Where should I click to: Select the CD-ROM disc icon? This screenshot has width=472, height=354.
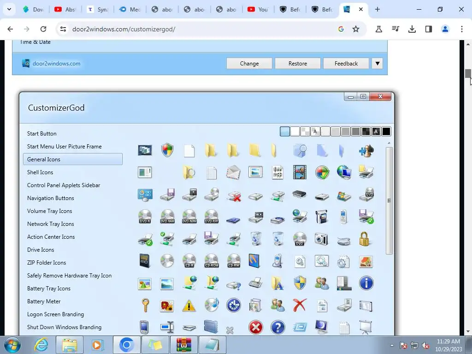point(211,261)
